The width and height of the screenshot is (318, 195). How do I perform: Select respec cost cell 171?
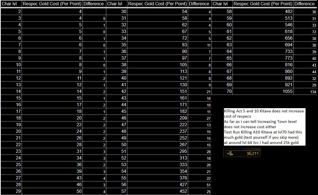[x=158, y=105]
